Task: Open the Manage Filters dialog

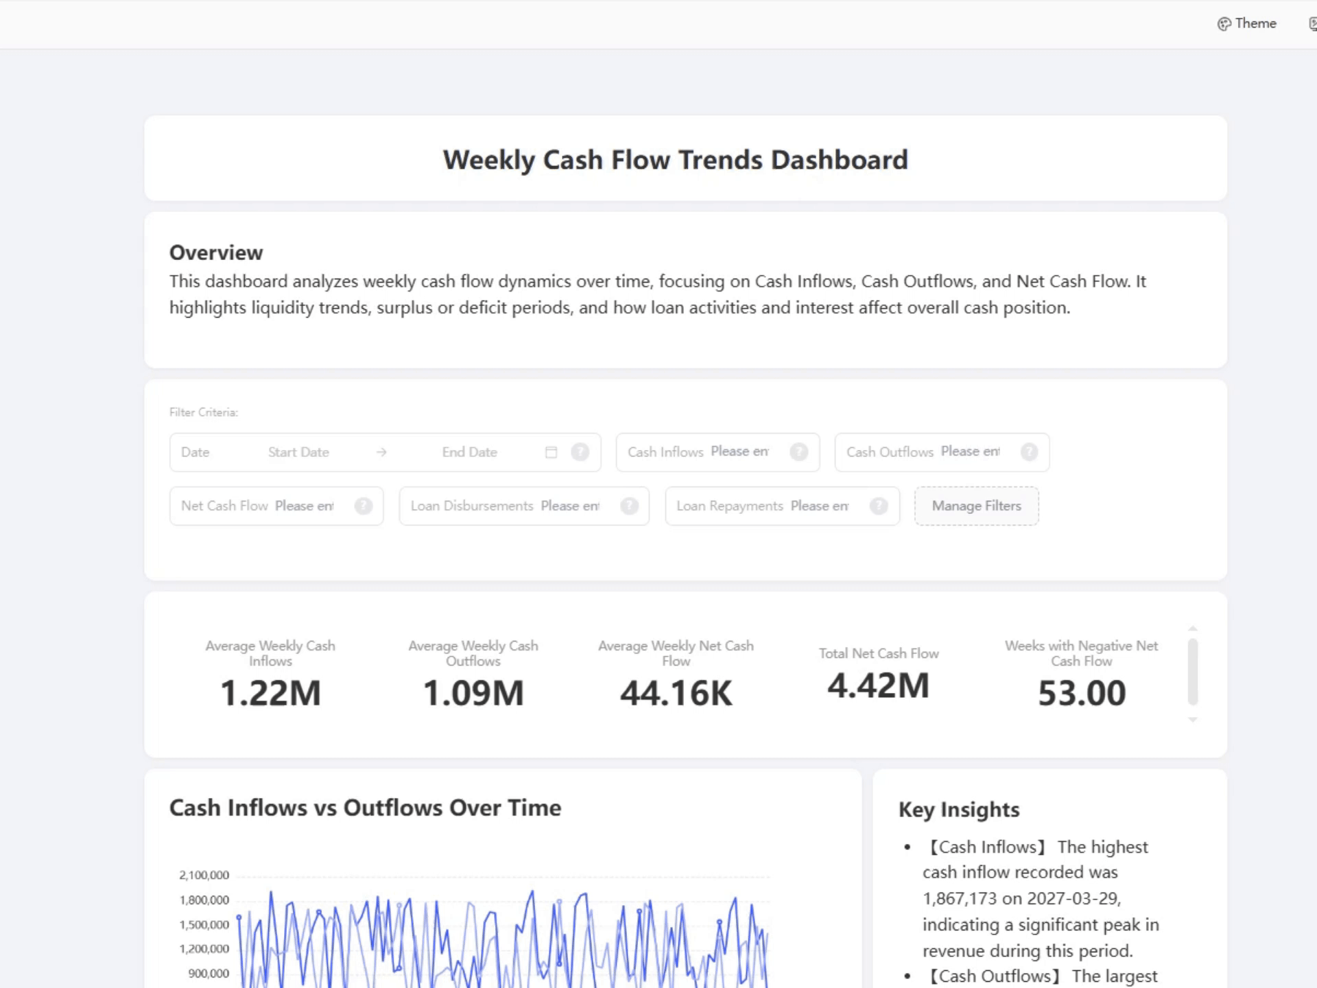Action: coord(976,506)
